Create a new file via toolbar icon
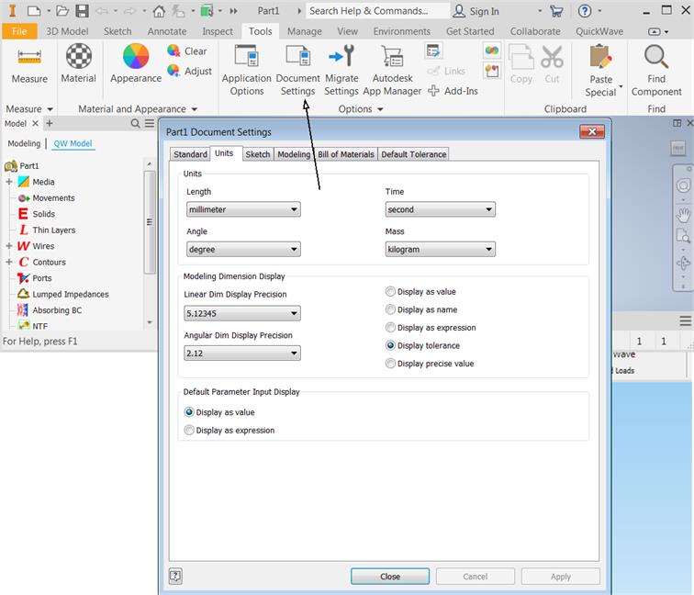 pyautogui.click(x=34, y=11)
